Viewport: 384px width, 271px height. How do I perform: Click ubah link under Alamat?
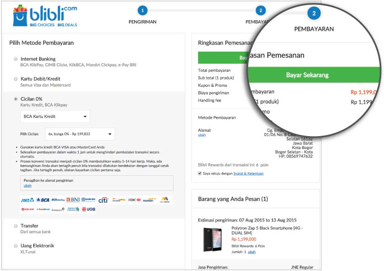pos(202,135)
